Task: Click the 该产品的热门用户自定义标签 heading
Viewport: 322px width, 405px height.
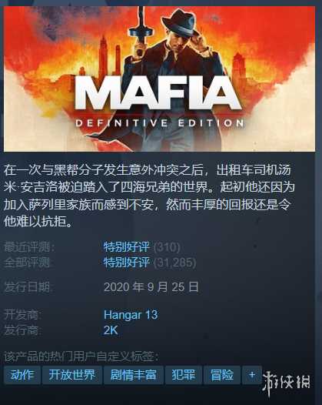Action: click(x=81, y=356)
